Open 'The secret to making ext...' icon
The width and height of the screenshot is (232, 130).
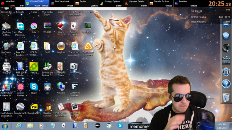coord(74,46)
